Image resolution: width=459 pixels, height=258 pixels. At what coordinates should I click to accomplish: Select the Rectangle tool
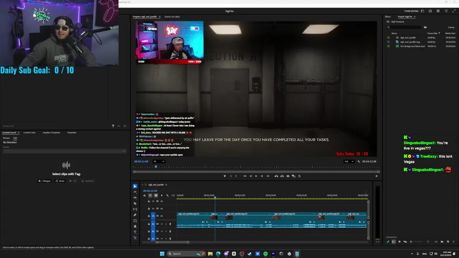tap(135, 221)
